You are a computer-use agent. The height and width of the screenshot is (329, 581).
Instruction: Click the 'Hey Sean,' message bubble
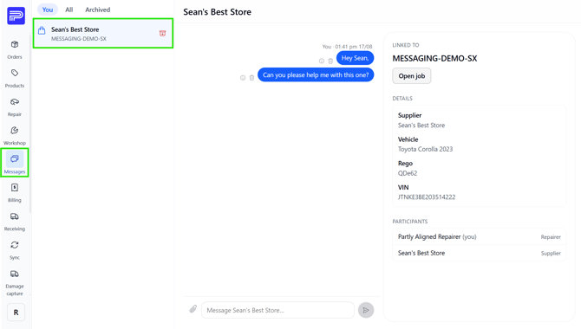[x=355, y=58]
